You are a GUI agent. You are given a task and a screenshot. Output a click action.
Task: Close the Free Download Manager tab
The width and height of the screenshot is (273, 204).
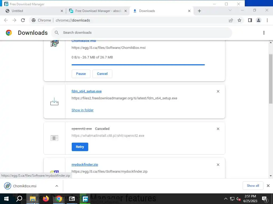(126, 11)
